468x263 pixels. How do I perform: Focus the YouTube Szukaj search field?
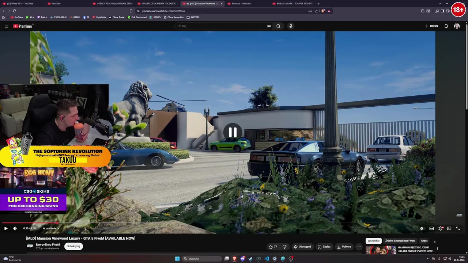click(x=224, y=26)
